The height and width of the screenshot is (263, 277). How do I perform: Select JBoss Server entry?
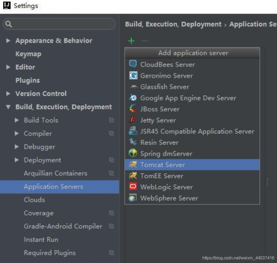coord(192,109)
